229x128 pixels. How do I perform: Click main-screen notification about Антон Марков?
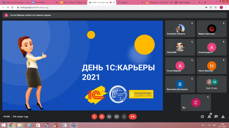click(x=114, y=15)
